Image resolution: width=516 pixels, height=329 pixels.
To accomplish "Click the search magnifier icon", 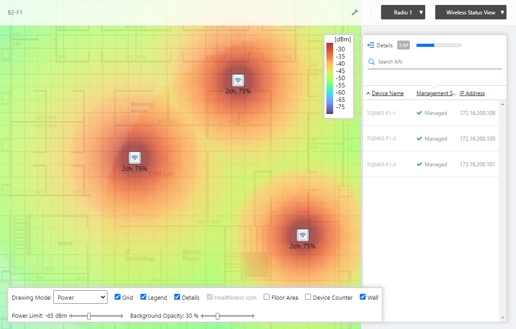I will (x=372, y=62).
